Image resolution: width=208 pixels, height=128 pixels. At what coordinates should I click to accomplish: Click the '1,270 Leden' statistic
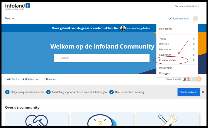pos(49,79)
